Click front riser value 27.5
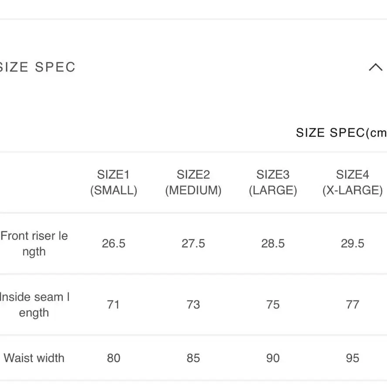This screenshot has width=387, height=387. pos(193,244)
